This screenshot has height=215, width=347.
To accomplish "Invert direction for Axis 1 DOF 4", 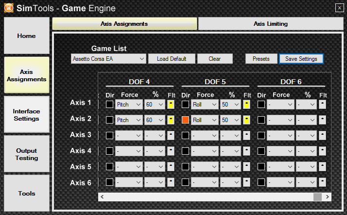I will [x=109, y=104].
